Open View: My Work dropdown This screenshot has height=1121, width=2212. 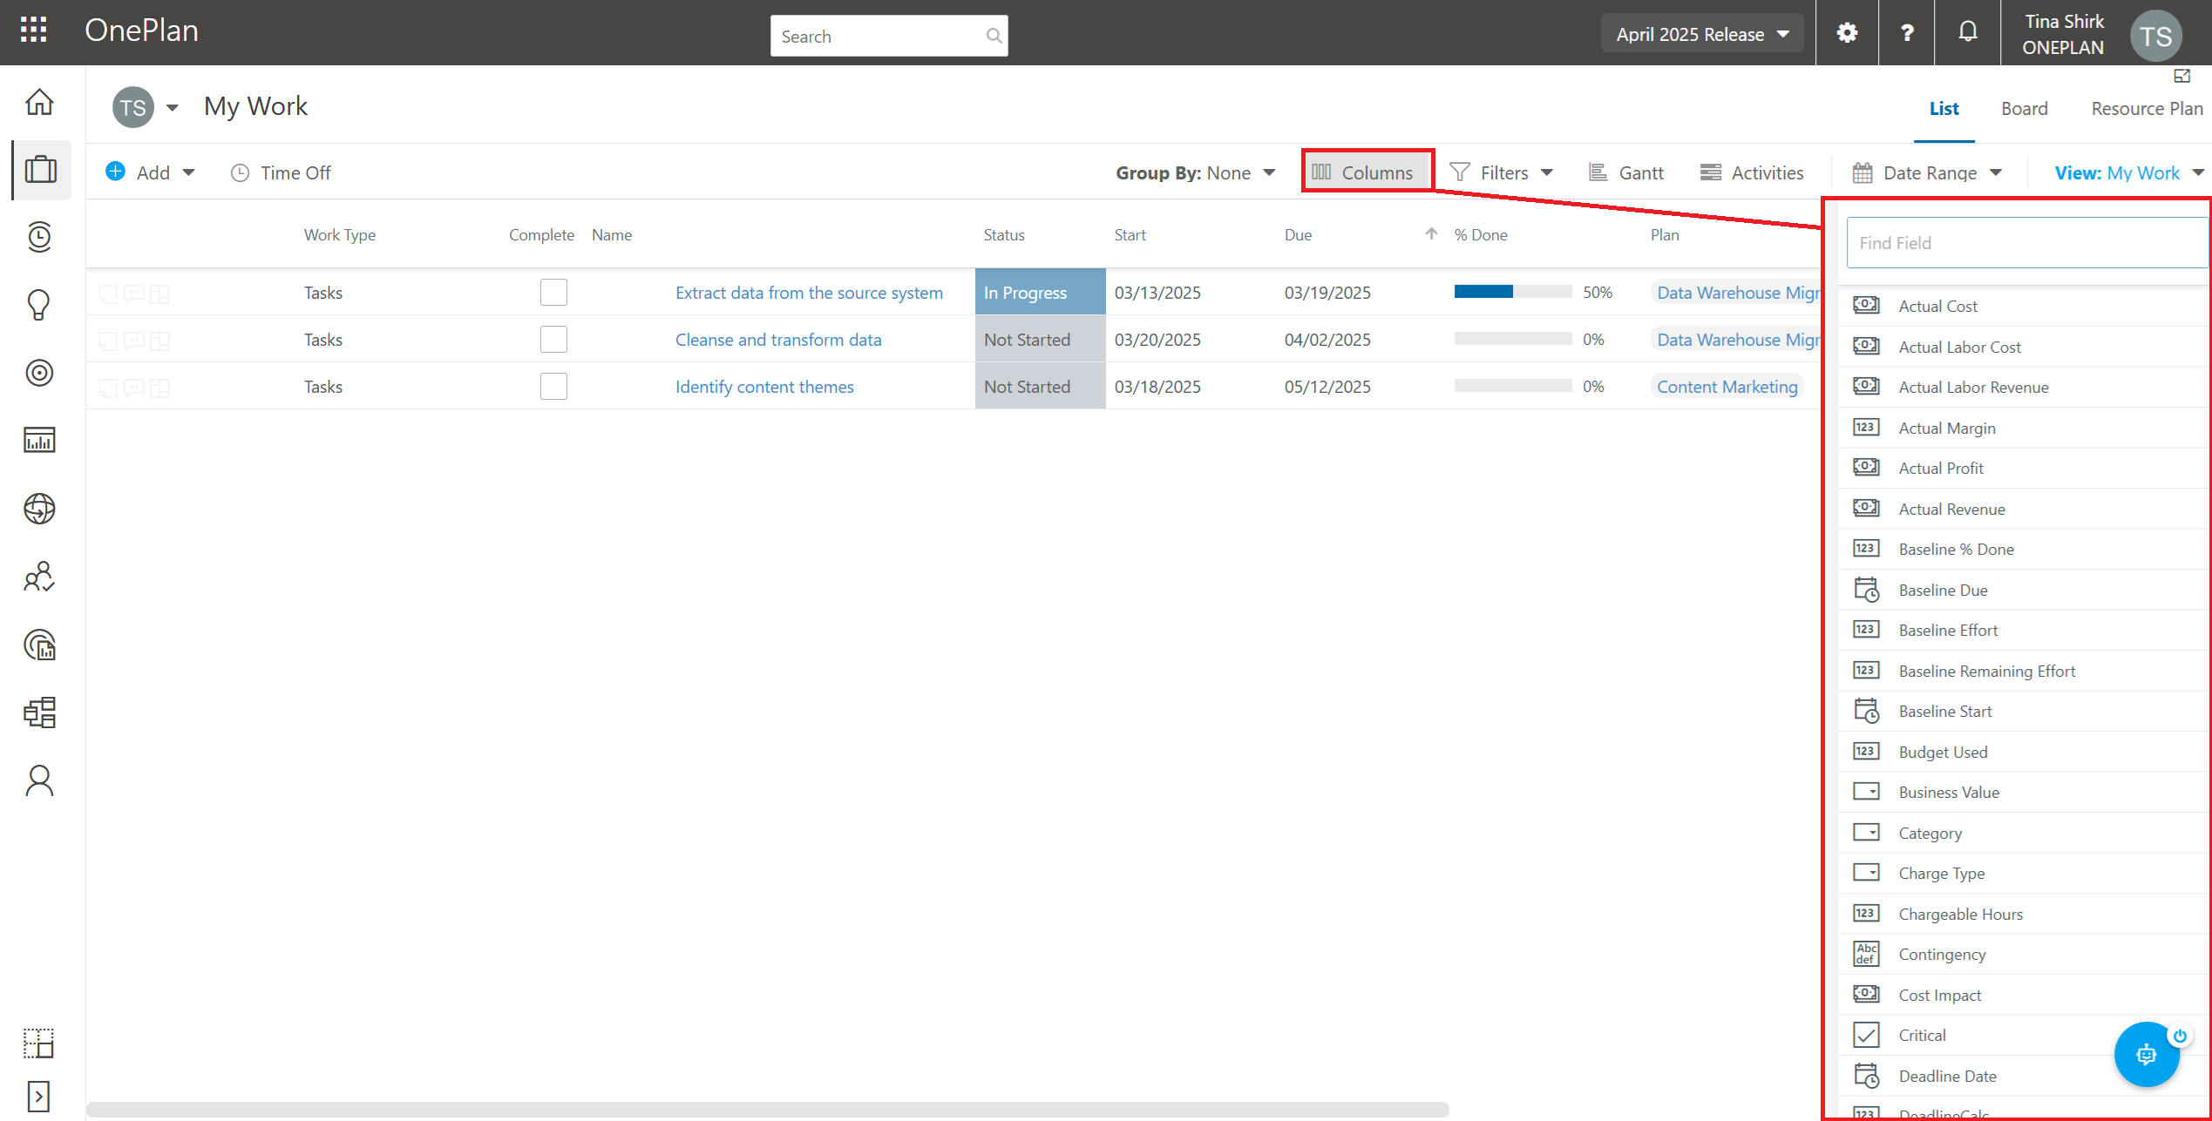click(2128, 173)
